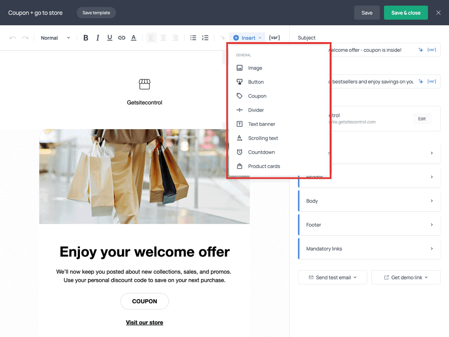The image size is (449, 337).
Task: Select the Bold formatting icon
Action: pos(86,37)
